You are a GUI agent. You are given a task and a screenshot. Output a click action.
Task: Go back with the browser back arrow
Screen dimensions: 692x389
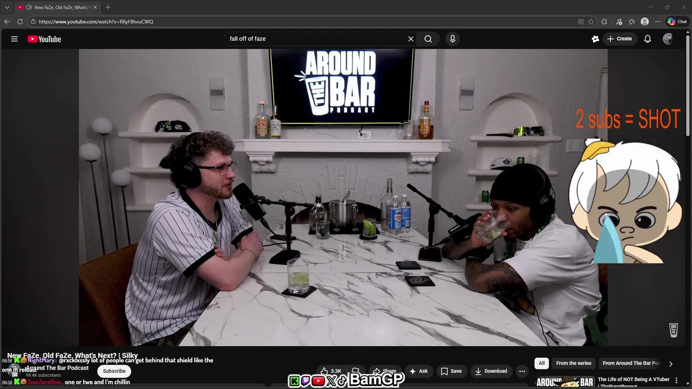tap(7, 22)
